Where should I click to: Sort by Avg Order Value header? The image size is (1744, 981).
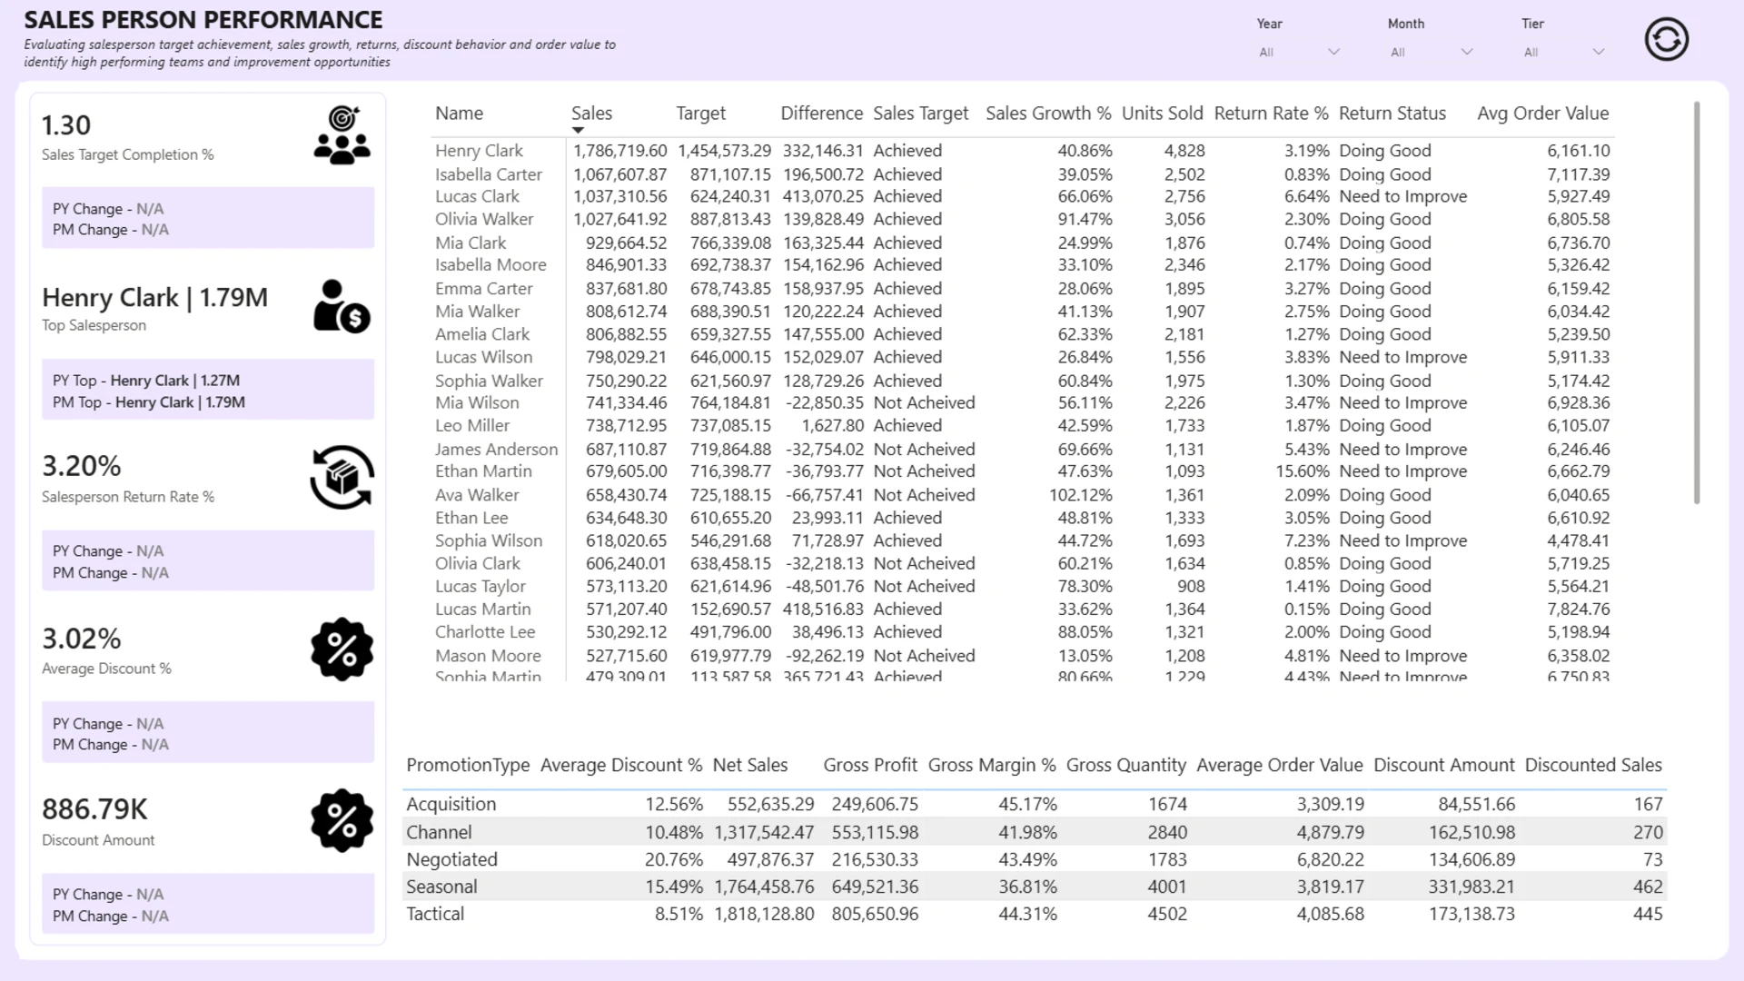(x=1542, y=114)
